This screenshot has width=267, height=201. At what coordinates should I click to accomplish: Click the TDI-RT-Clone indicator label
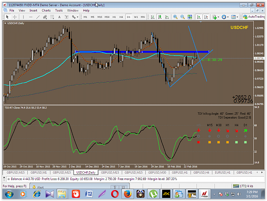[26, 108]
